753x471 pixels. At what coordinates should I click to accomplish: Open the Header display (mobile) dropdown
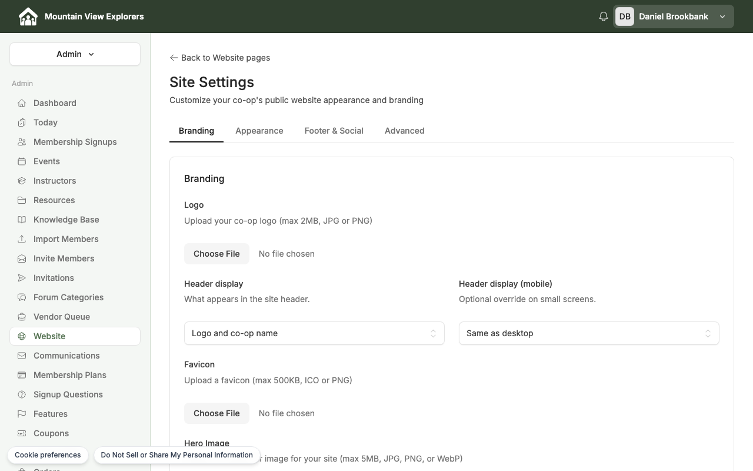coord(589,333)
